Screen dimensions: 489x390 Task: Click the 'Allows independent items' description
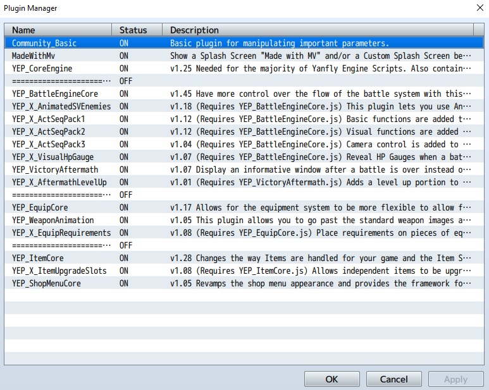pos(320,271)
